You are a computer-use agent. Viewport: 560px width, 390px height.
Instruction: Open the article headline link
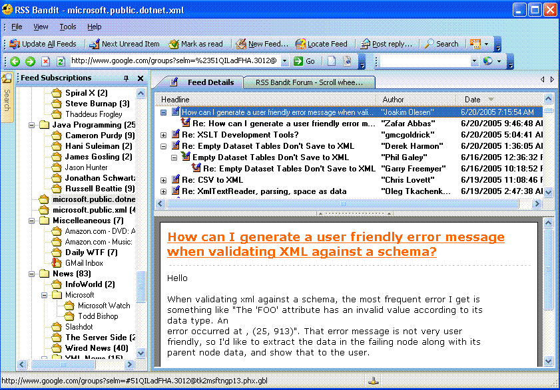[336, 244]
